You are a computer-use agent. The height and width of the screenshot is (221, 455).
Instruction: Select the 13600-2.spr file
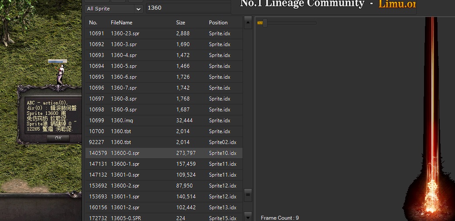pos(164,186)
